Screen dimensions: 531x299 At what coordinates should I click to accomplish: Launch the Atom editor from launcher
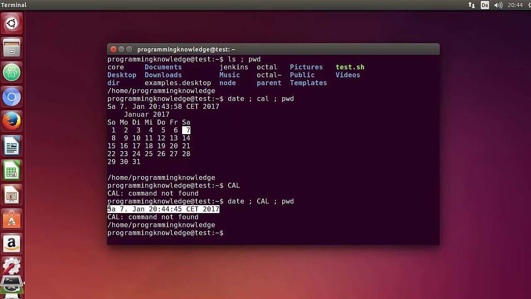click(12, 73)
